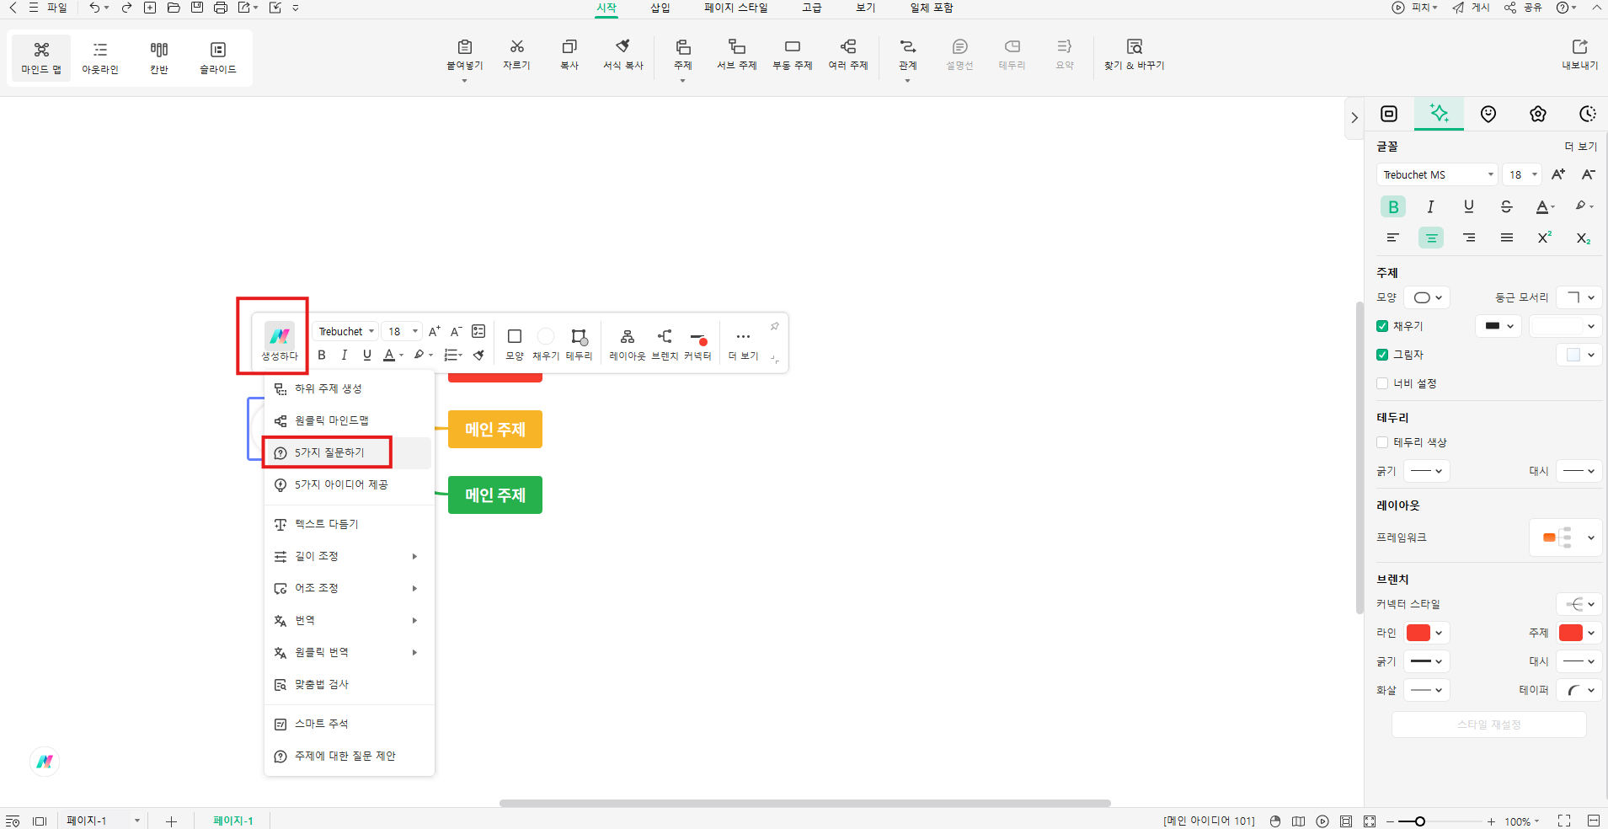Click the 여러 주제 multiple topics icon

pyautogui.click(x=848, y=54)
